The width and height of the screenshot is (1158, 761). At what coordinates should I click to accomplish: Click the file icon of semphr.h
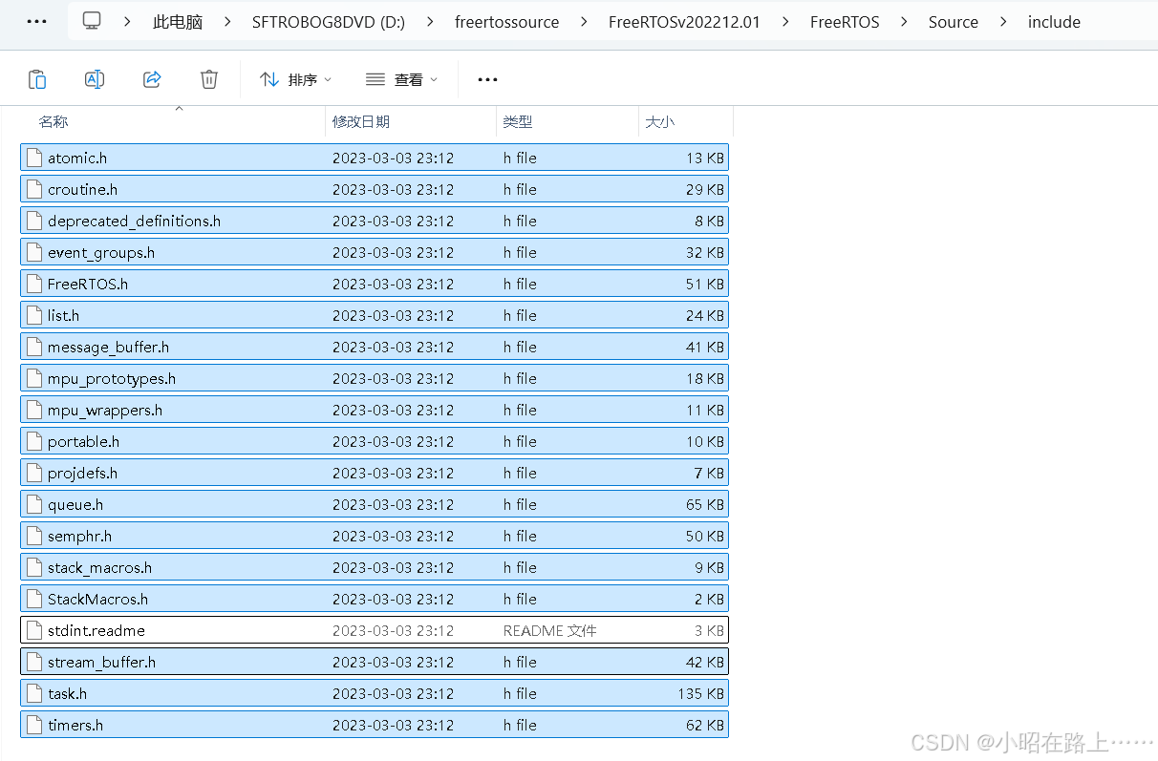click(34, 536)
